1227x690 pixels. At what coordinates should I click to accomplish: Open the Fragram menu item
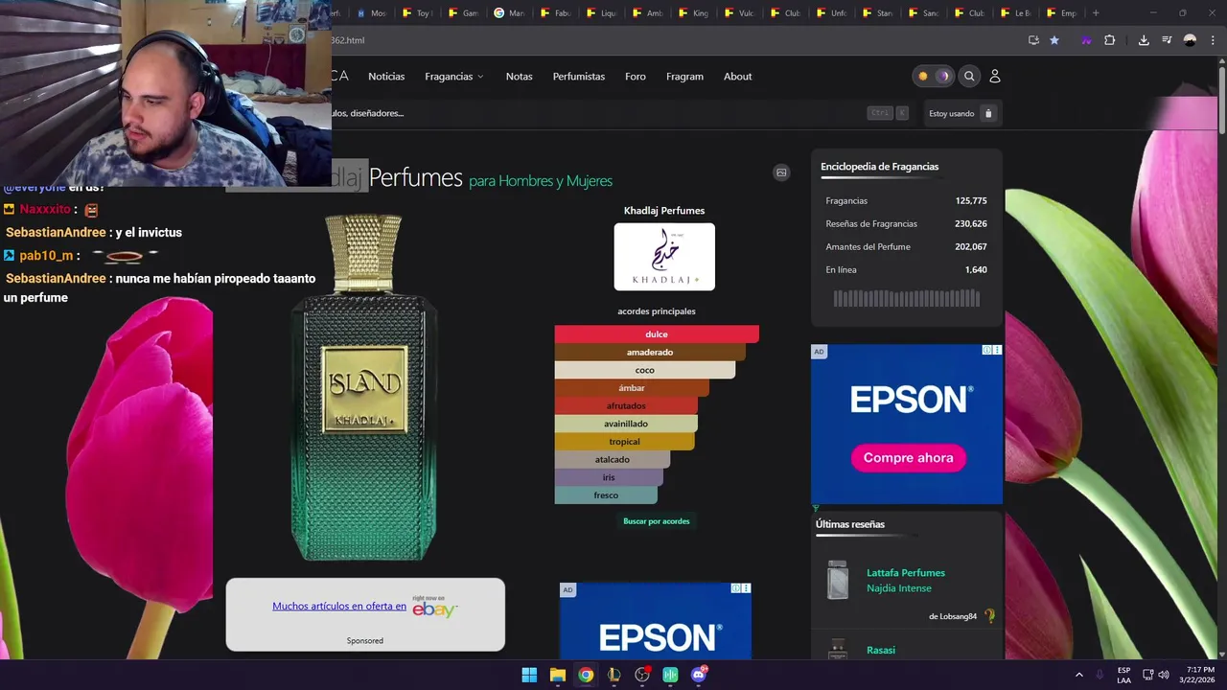pyautogui.click(x=684, y=77)
